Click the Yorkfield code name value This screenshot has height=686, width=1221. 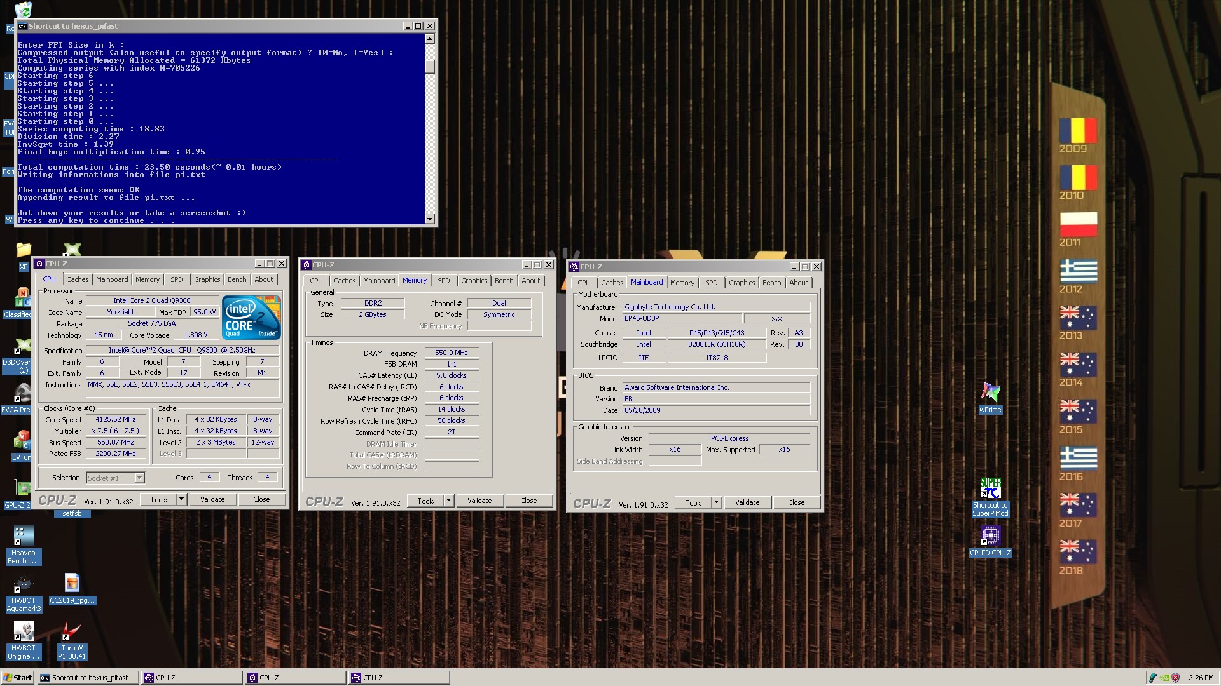click(x=120, y=312)
